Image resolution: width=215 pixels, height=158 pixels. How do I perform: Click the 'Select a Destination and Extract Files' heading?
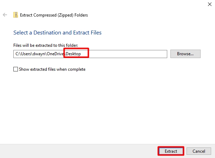(57, 33)
